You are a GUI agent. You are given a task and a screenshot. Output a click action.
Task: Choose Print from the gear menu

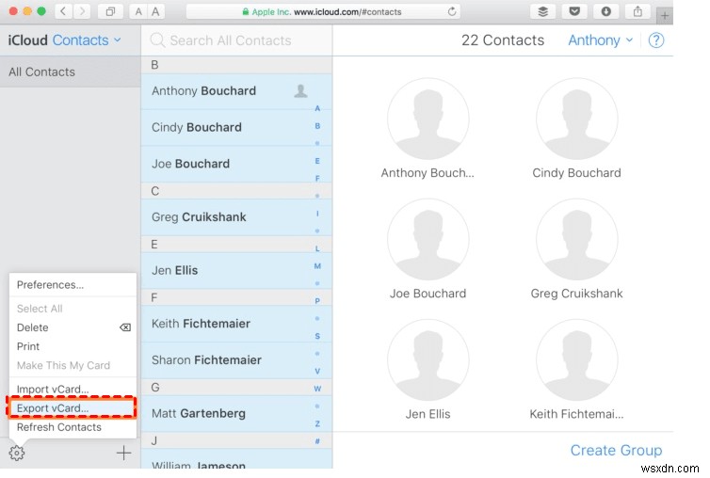tap(73, 346)
